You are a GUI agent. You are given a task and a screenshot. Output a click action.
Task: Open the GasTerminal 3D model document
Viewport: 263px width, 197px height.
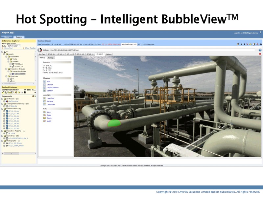(13, 101)
